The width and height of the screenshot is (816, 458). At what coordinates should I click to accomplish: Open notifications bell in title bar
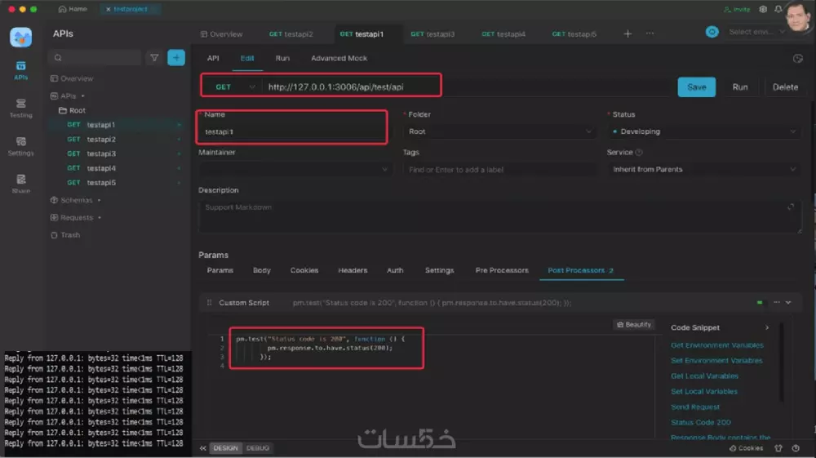(x=778, y=9)
